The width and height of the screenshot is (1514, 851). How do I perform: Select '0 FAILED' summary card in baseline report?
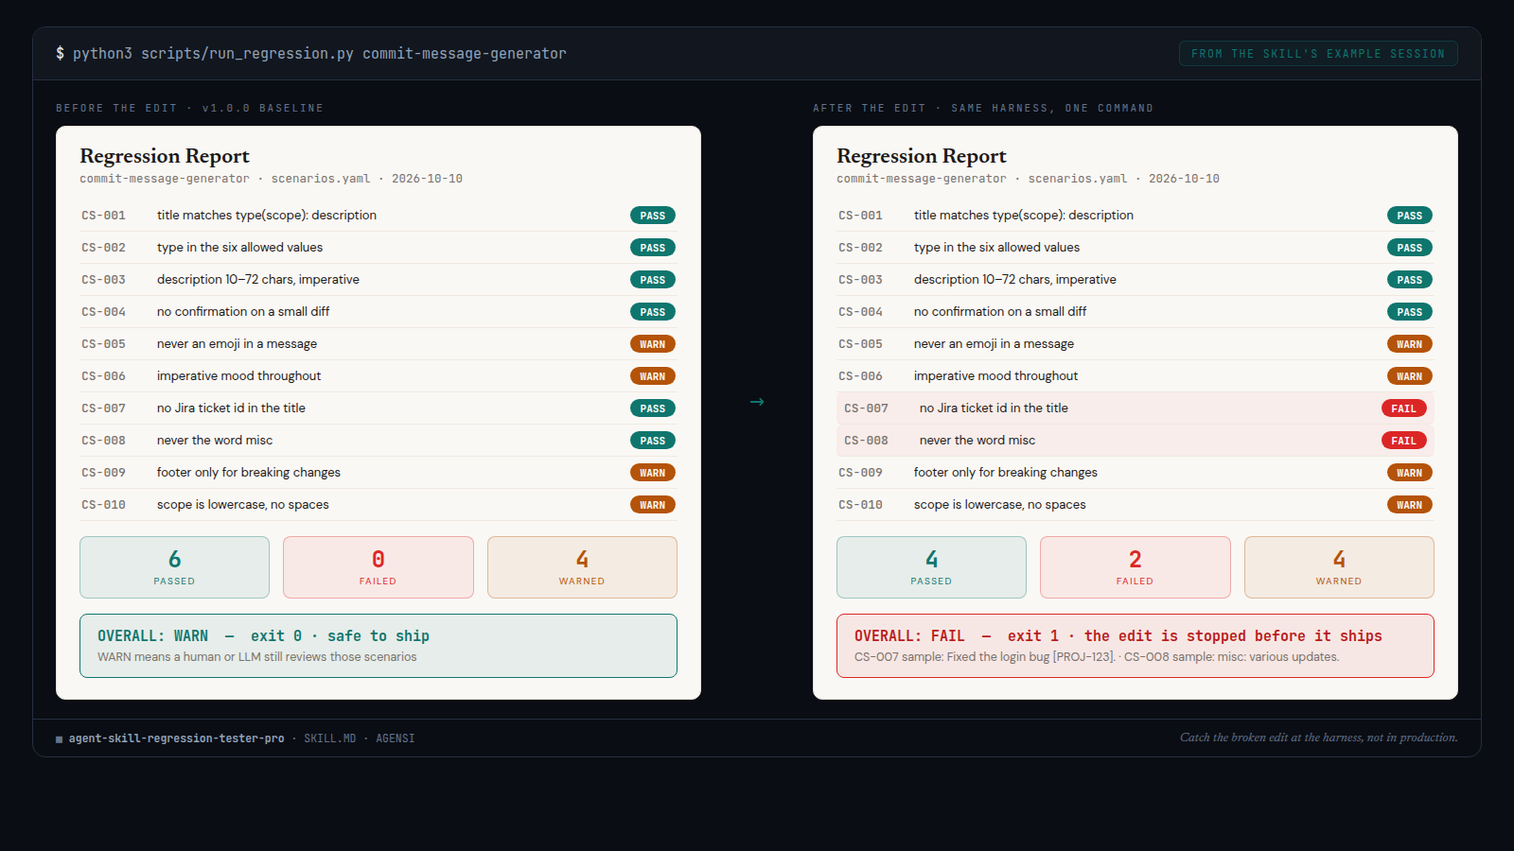[x=378, y=567]
